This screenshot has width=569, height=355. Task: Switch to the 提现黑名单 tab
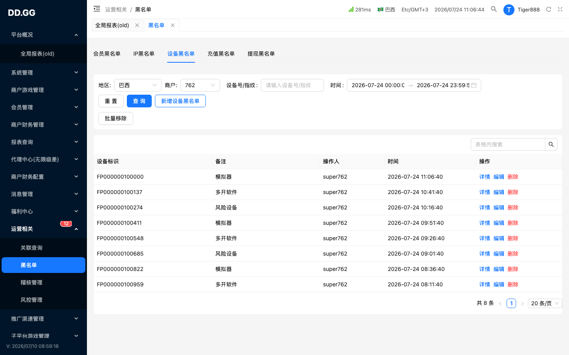[261, 54]
